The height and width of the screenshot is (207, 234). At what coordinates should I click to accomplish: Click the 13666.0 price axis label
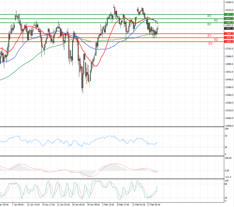click(x=229, y=57)
